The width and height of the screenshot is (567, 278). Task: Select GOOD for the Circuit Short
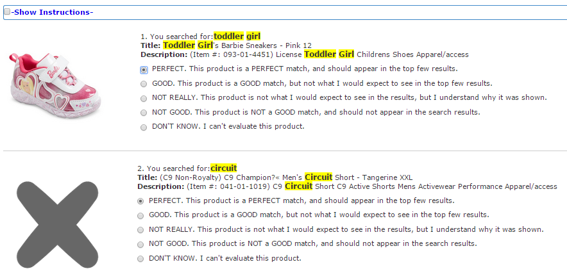pyautogui.click(x=140, y=216)
